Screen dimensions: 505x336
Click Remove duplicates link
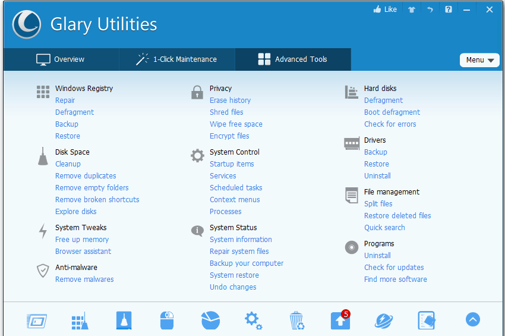(x=86, y=176)
